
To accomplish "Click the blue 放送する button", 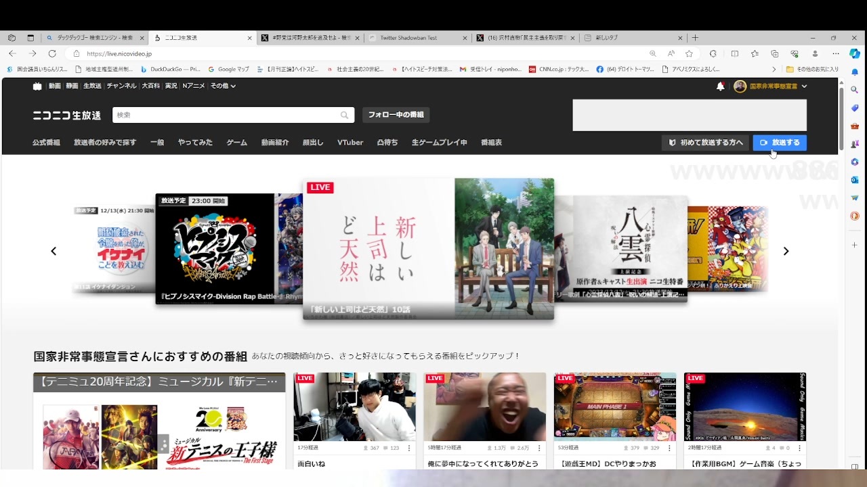I will click(780, 143).
